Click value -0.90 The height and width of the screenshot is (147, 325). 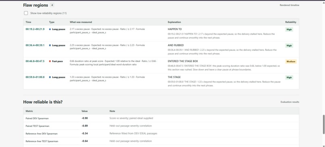(x=85, y=118)
